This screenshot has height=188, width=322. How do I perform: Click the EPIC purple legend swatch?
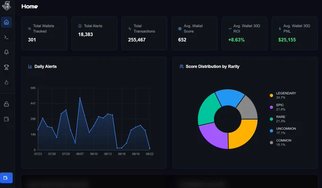271,107
